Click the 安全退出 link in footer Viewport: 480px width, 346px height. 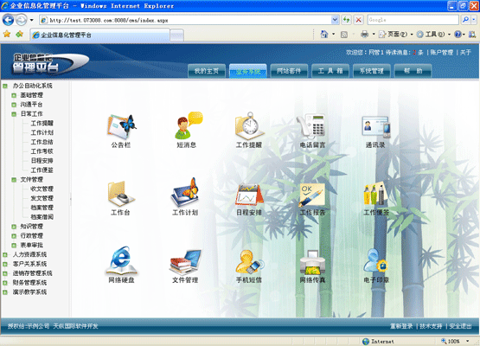click(460, 326)
